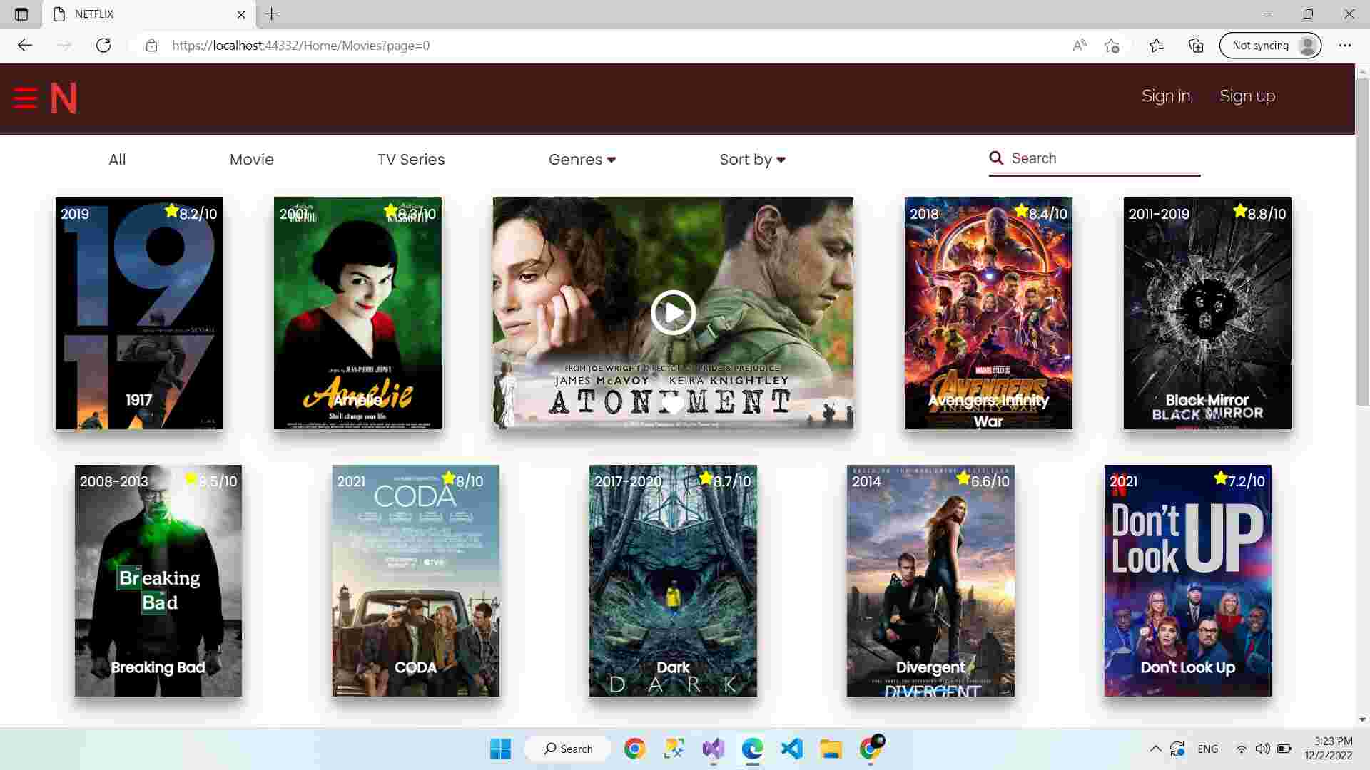This screenshot has height=770, width=1370.
Task: Open Chrome from the taskbar
Action: tap(634, 749)
